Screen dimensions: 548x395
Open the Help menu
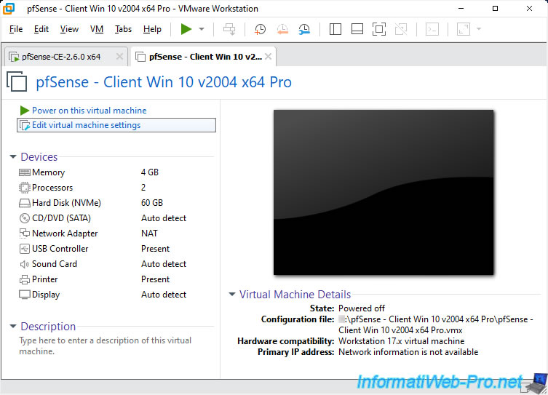pos(152,29)
